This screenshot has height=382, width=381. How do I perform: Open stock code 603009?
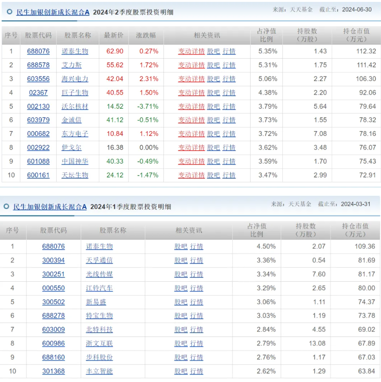click(x=53, y=330)
